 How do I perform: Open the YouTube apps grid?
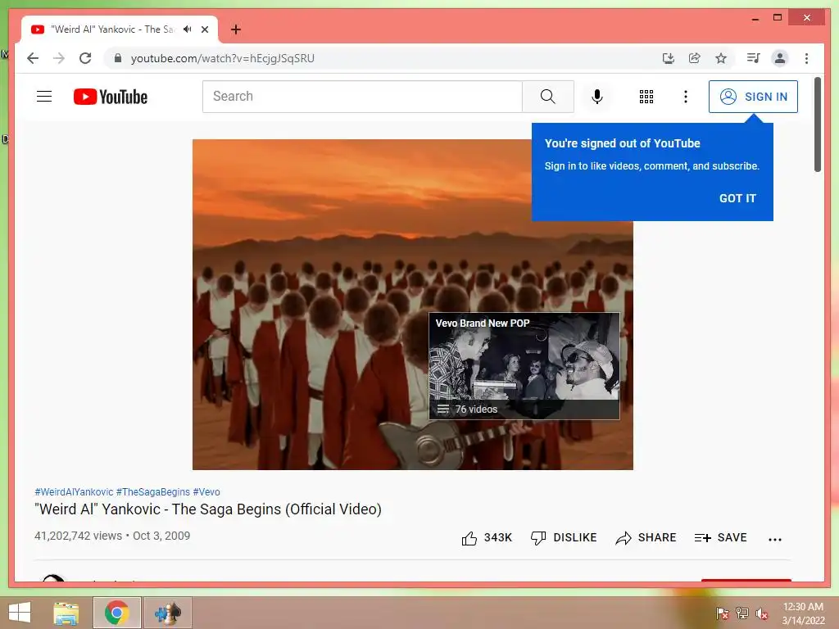click(646, 97)
